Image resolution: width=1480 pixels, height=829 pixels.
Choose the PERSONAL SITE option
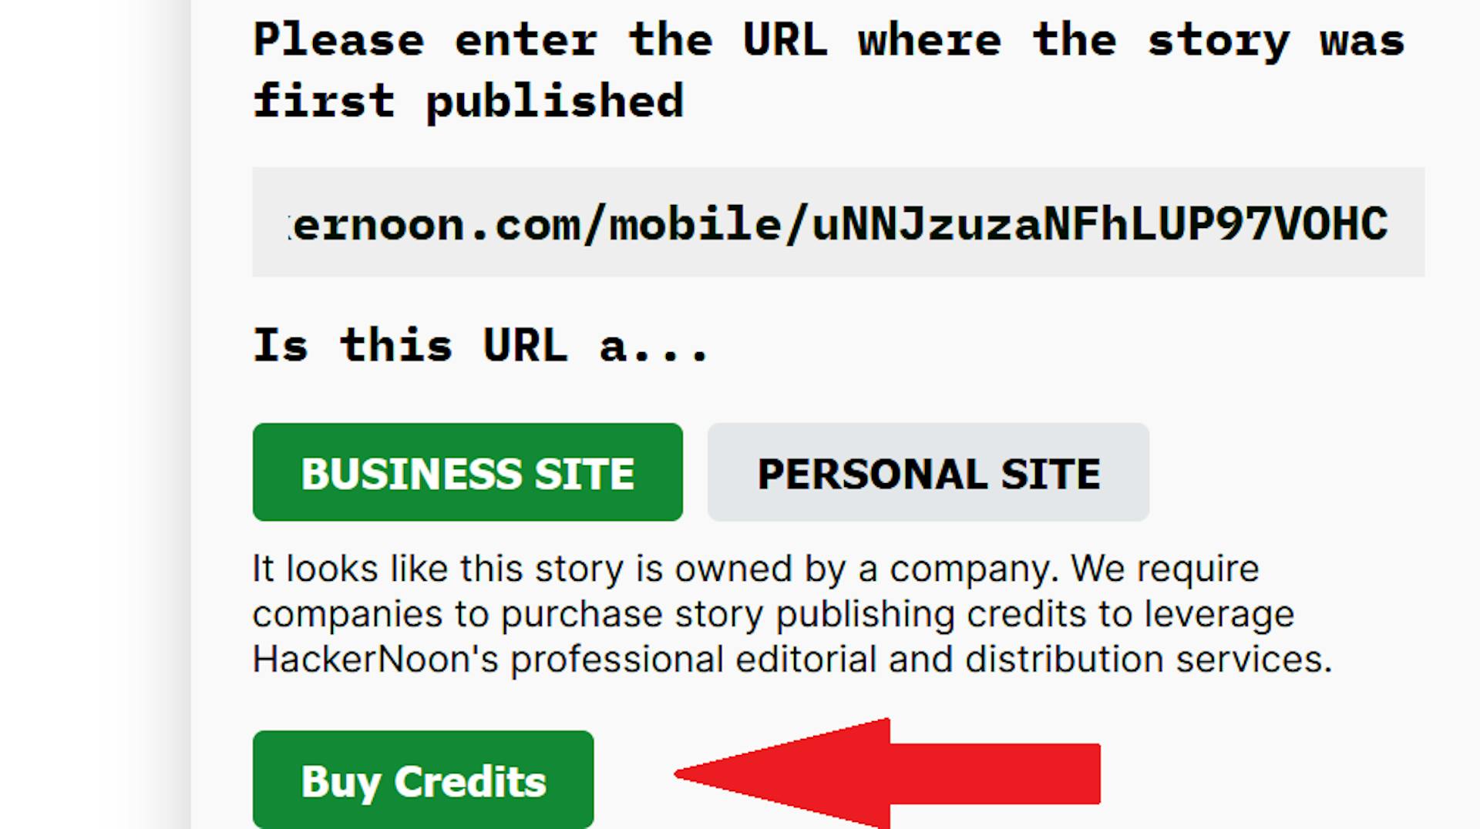(928, 472)
